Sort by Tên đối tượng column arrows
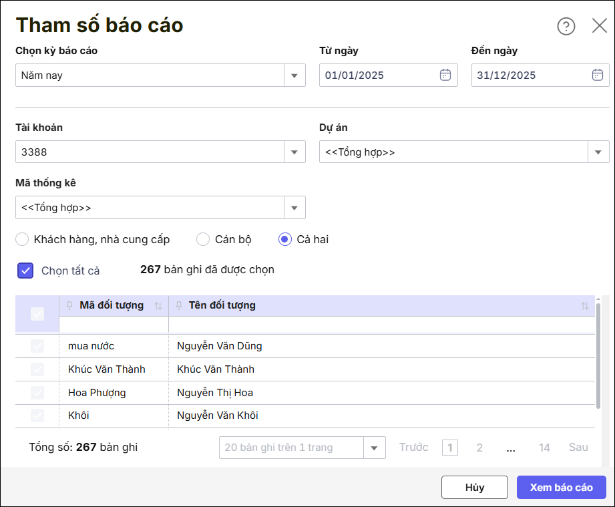615x507 pixels. click(x=585, y=306)
